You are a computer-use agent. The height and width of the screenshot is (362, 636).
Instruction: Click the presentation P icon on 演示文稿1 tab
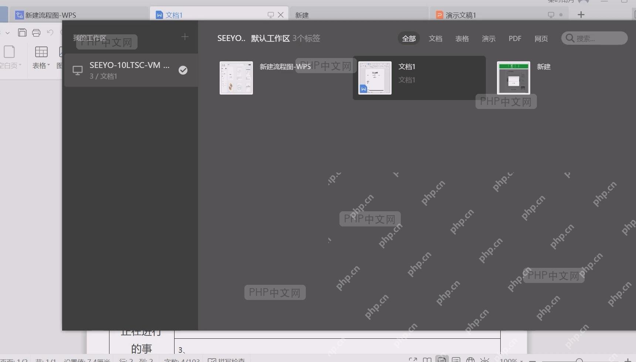pyautogui.click(x=439, y=15)
